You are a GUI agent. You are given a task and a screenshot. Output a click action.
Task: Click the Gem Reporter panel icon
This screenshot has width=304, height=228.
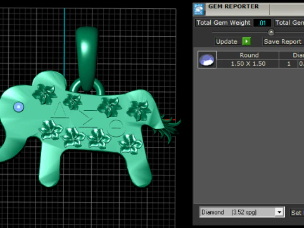(x=199, y=9)
